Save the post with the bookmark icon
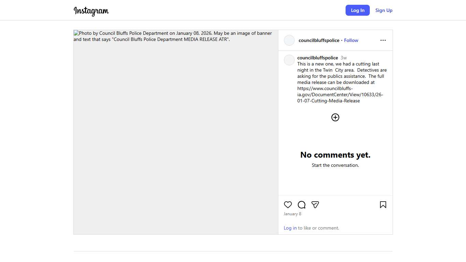Screen dimensions: 466x262 pos(383,205)
